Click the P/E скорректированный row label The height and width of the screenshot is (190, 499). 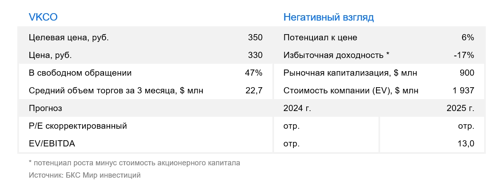pos(78,126)
